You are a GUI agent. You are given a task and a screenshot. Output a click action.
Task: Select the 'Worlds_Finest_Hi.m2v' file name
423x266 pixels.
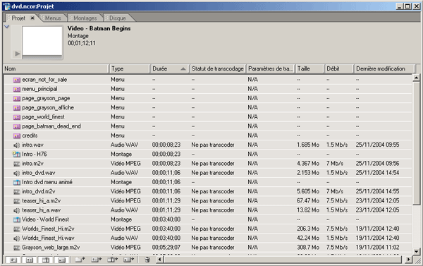tap(48, 229)
